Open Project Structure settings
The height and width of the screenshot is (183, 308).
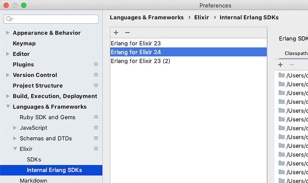(37, 85)
